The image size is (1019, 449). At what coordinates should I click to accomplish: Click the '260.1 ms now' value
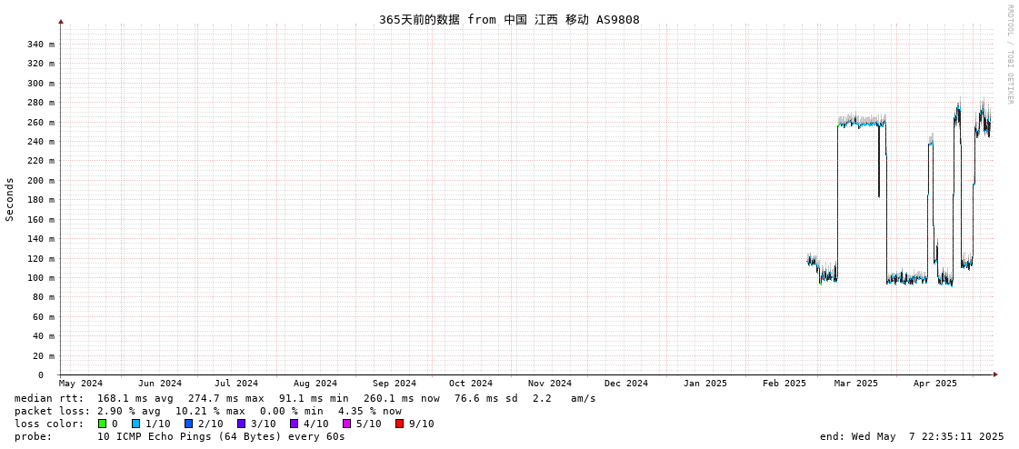(x=402, y=398)
